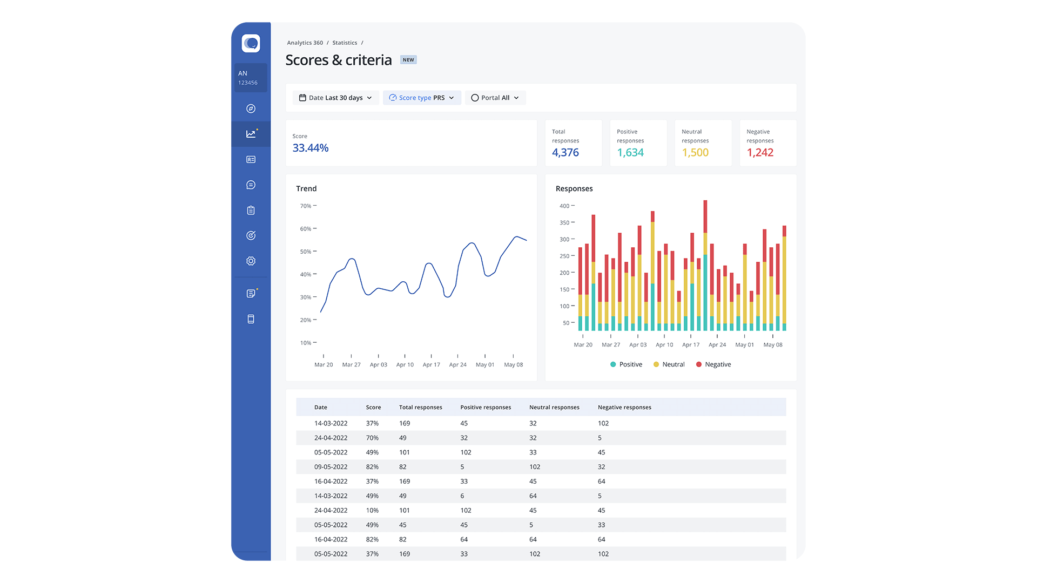This screenshot has width=1037, height=583.
Task: Click the clipboard sidebar icon
Action: point(251,210)
